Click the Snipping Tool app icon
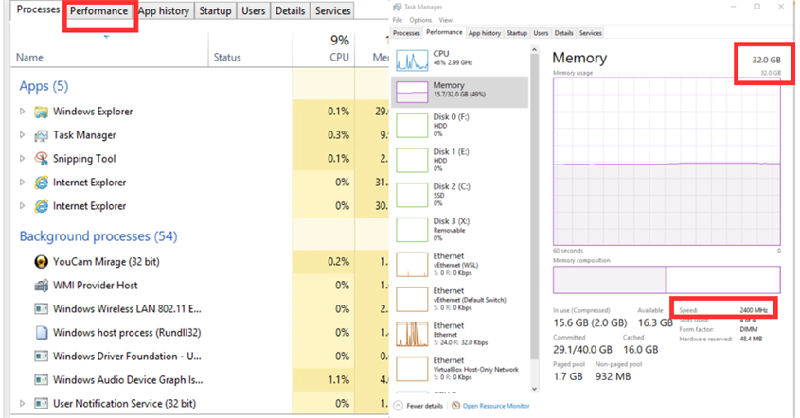The width and height of the screenshot is (800, 418). (42, 159)
